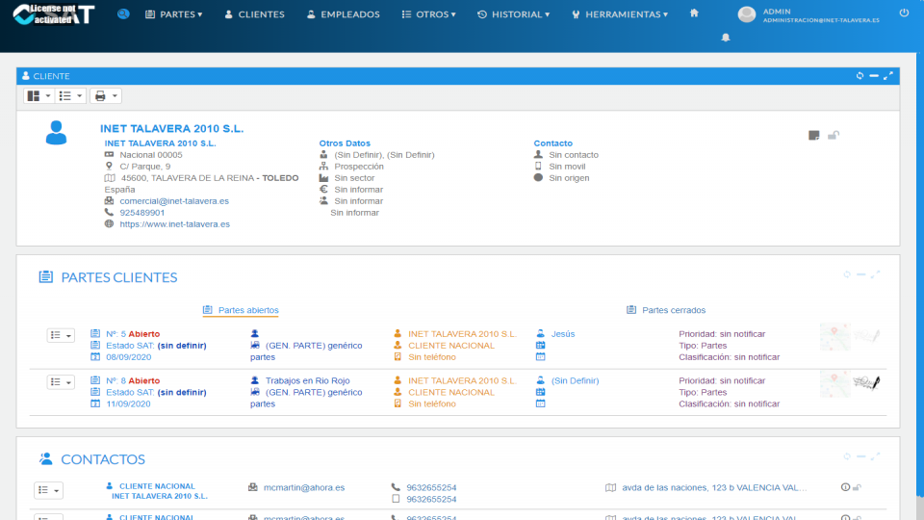Viewport: 924px width, 520px height.
Task: Refresh the CONTACTOS panel
Action: [847, 456]
